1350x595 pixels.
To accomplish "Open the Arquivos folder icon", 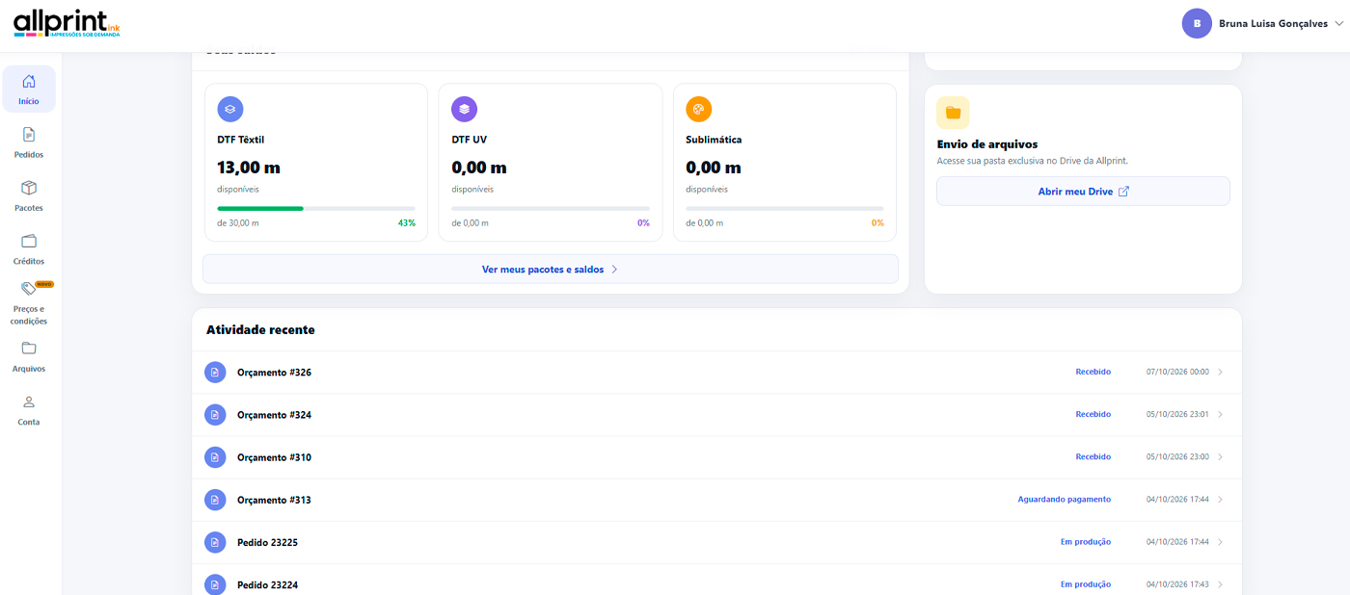I will click(x=29, y=349).
